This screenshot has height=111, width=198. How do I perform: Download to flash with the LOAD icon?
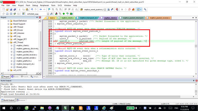click(23, 14)
